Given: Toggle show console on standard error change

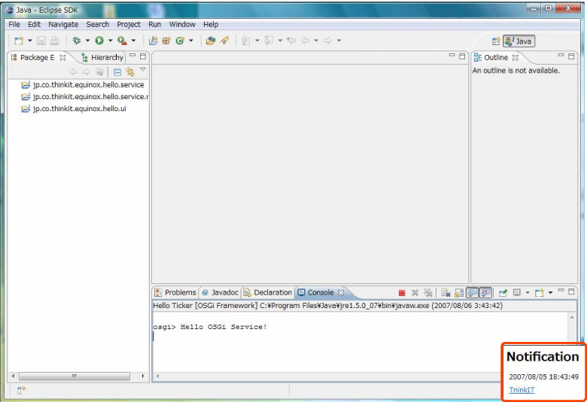Looking at the screenshot, I should [x=485, y=292].
